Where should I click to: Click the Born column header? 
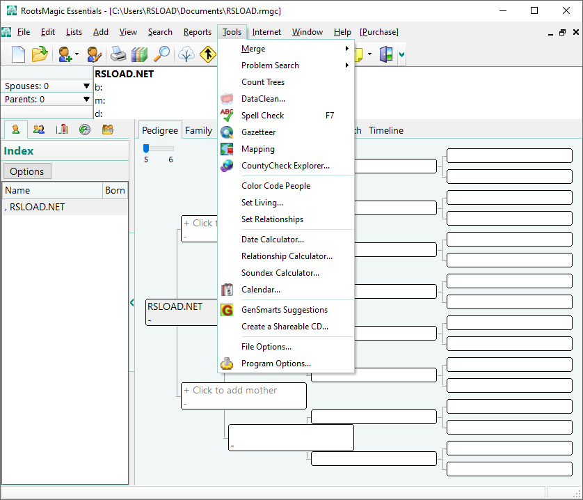(115, 190)
